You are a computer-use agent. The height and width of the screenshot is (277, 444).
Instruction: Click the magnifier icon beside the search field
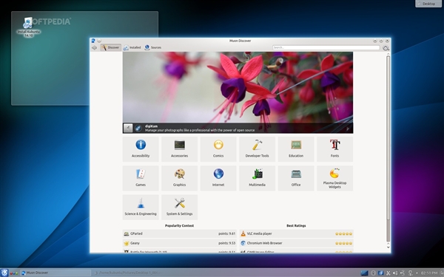pyautogui.click(x=386, y=48)
